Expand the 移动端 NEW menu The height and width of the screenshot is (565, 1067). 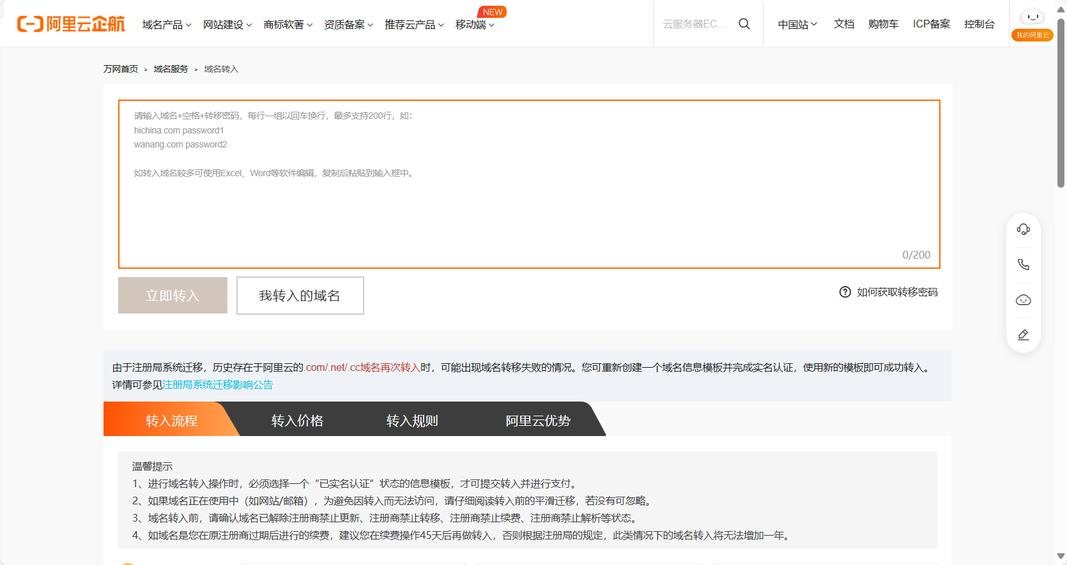pyautogui.click(x=475, y=24)
